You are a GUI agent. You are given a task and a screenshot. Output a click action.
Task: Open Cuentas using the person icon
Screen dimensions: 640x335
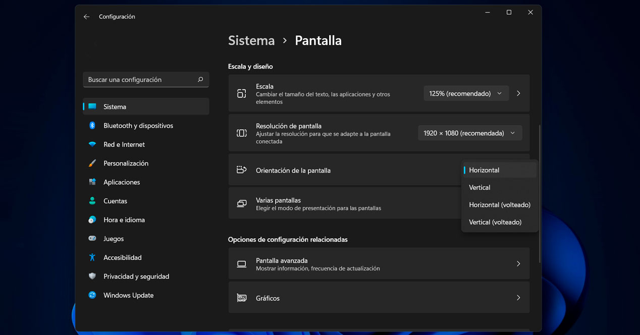[92, 201]
